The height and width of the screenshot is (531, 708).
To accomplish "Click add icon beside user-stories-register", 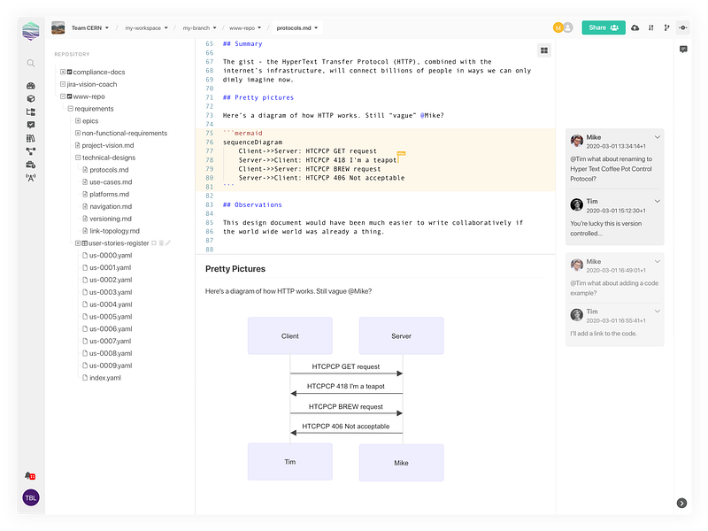I will 154,242.
